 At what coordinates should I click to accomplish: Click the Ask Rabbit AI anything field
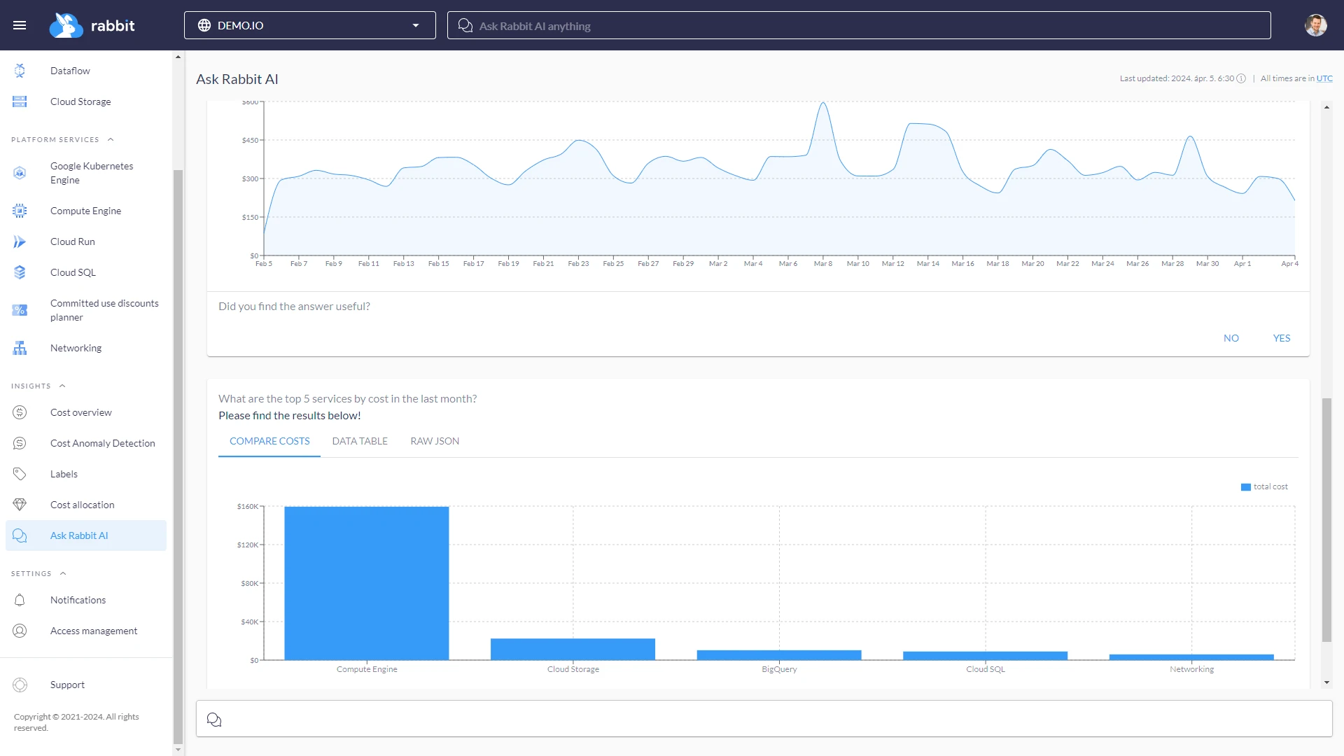tap(858, 26)
